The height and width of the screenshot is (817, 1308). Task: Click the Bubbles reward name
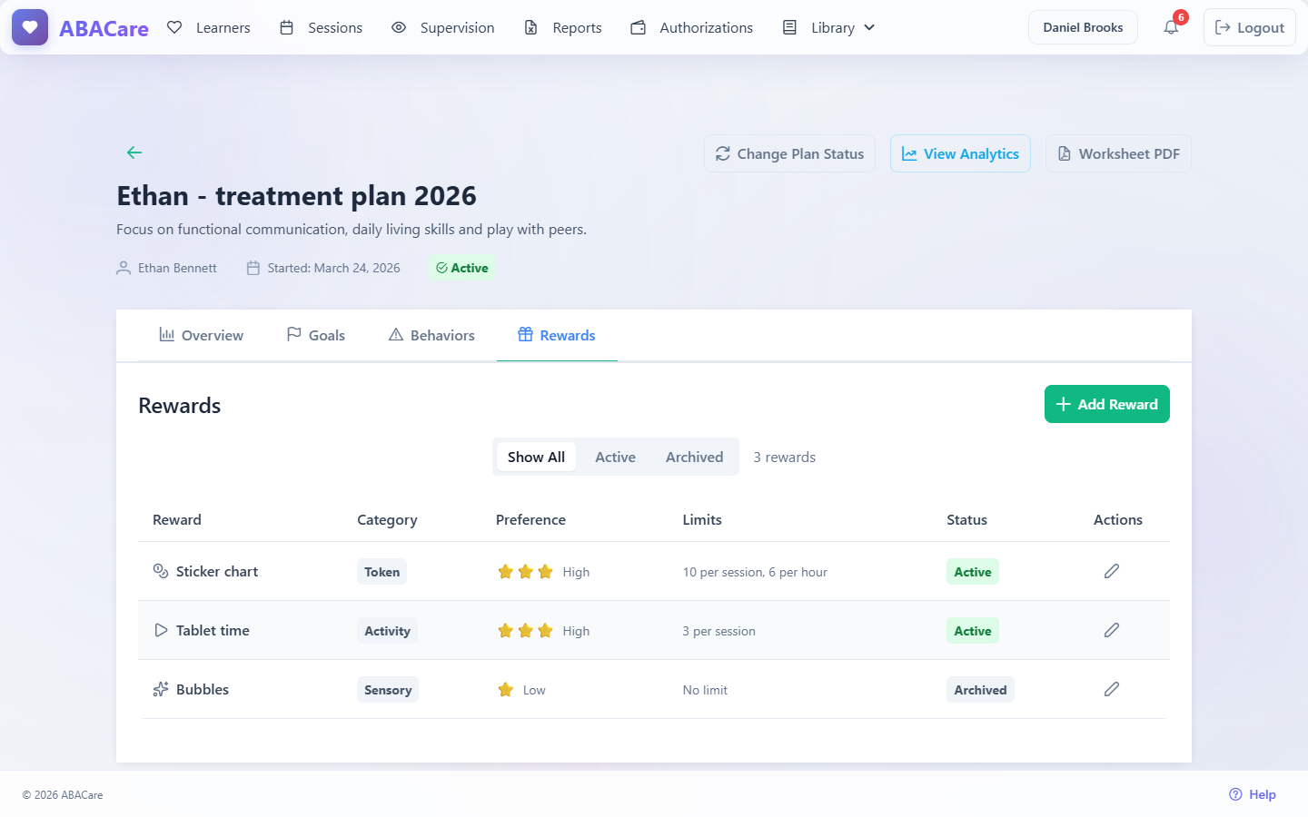(x=203, y=689)
